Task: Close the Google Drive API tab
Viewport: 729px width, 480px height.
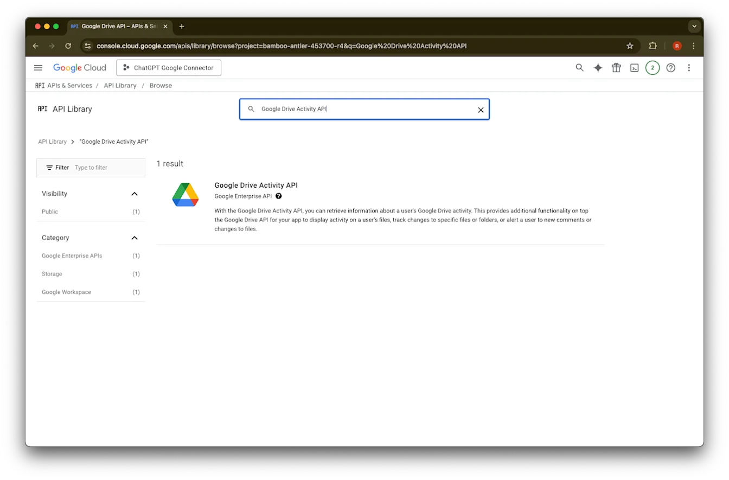Action: (x=165, y=26)
